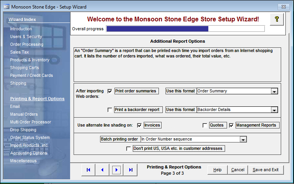Go to previous wizard page arrow

[x=102, y=170]
